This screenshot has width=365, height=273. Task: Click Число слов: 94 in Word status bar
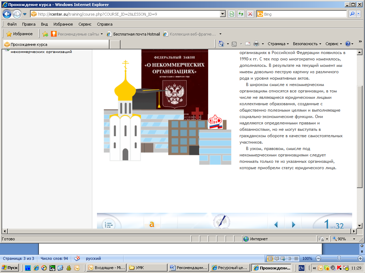click(x=54, y=258)
